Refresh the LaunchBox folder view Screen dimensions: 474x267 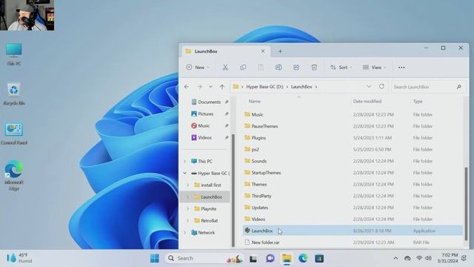[x=381, y=87]
